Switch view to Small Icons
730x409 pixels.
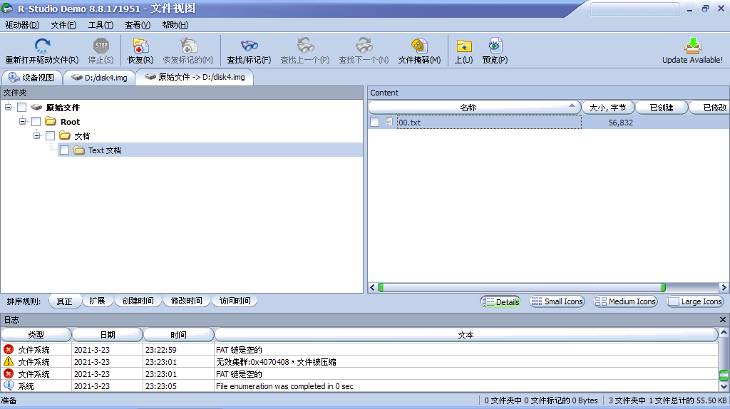point(557,301)
